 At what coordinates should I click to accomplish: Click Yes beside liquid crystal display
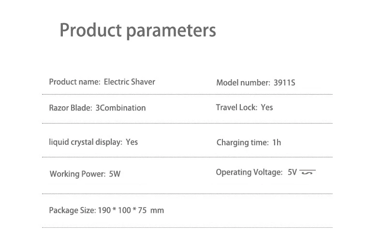(132, 142)
